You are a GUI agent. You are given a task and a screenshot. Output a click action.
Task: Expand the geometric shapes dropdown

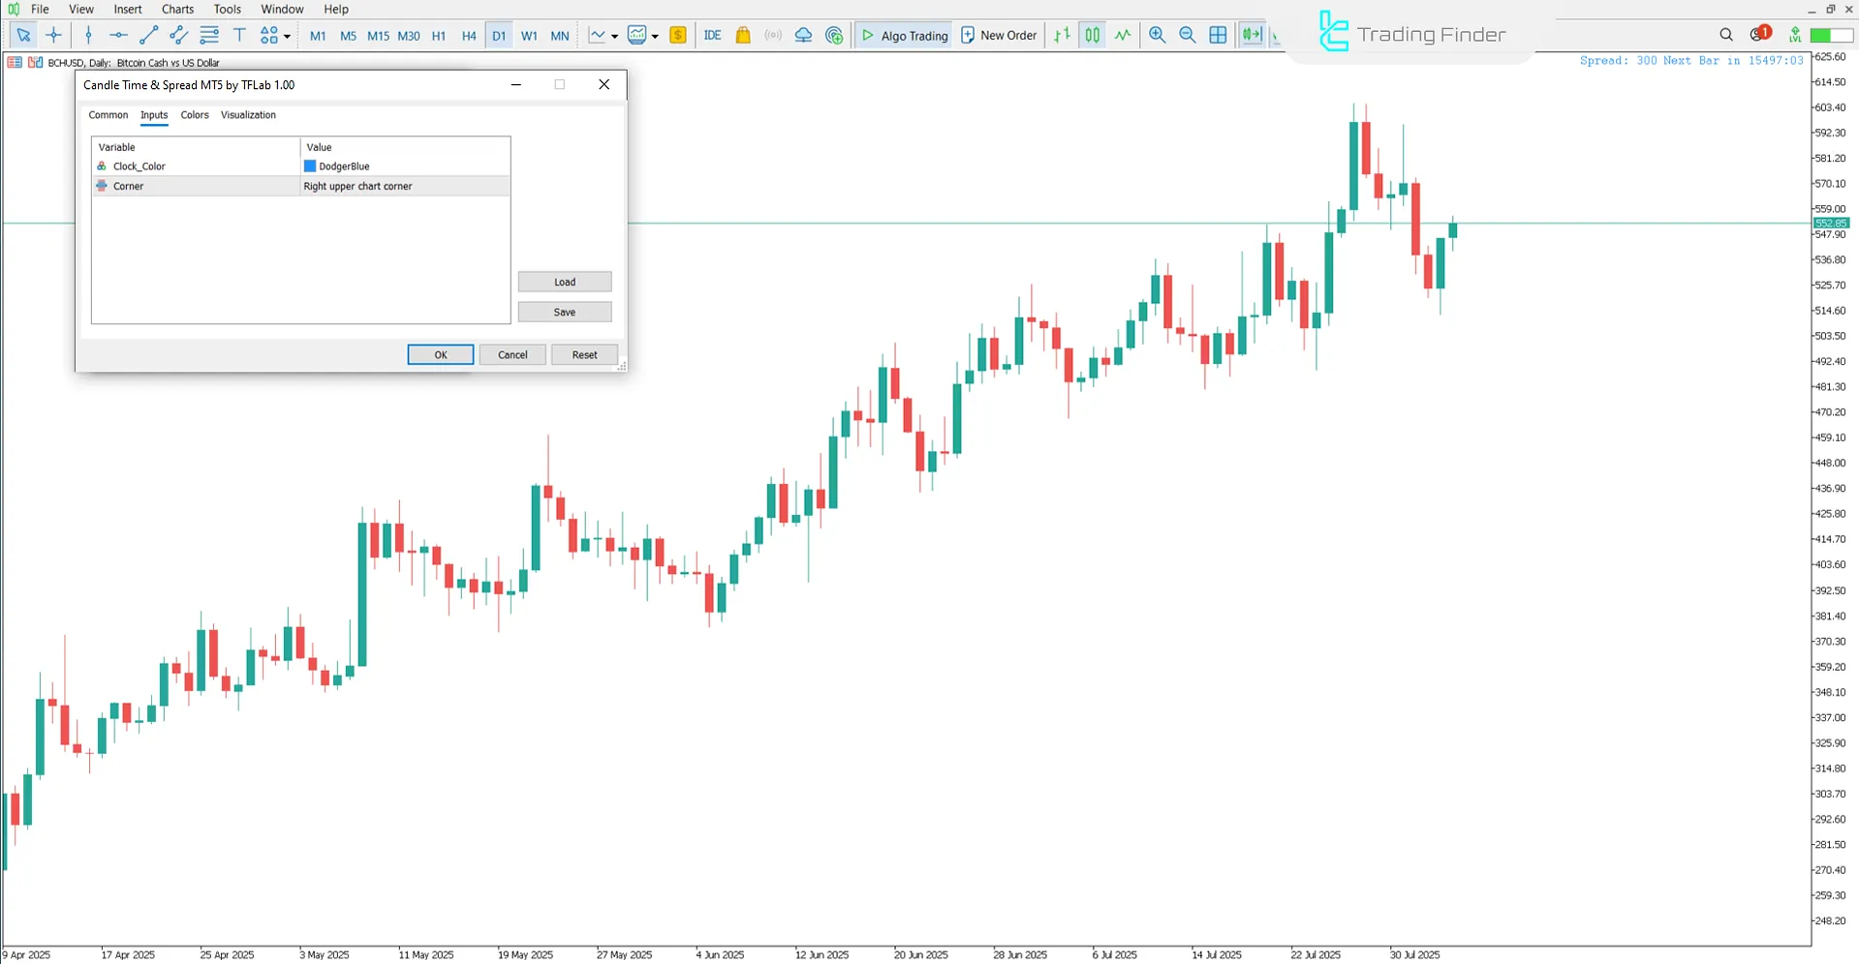point(286,35)
